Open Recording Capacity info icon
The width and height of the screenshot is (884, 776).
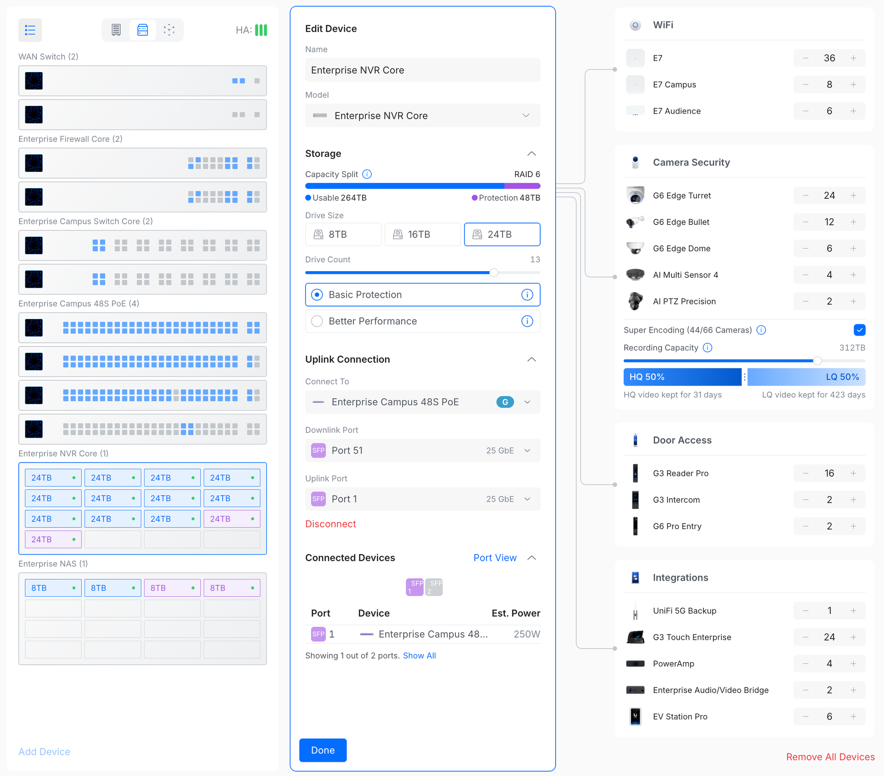point(708,348)
